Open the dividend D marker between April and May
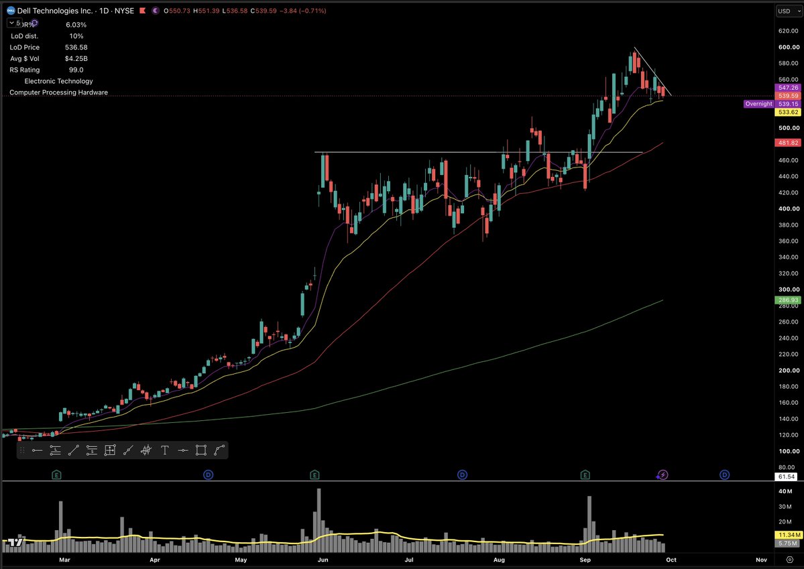The image size is (804, 569). (208, 475)
